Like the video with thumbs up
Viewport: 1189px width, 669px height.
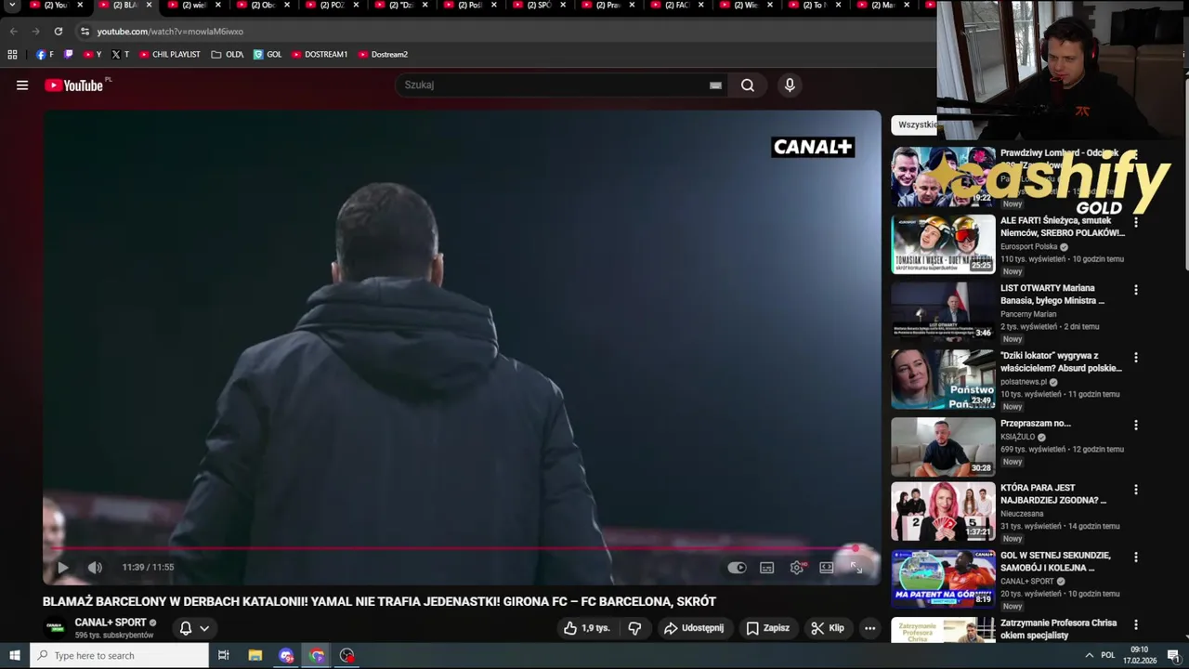[586, 628]
